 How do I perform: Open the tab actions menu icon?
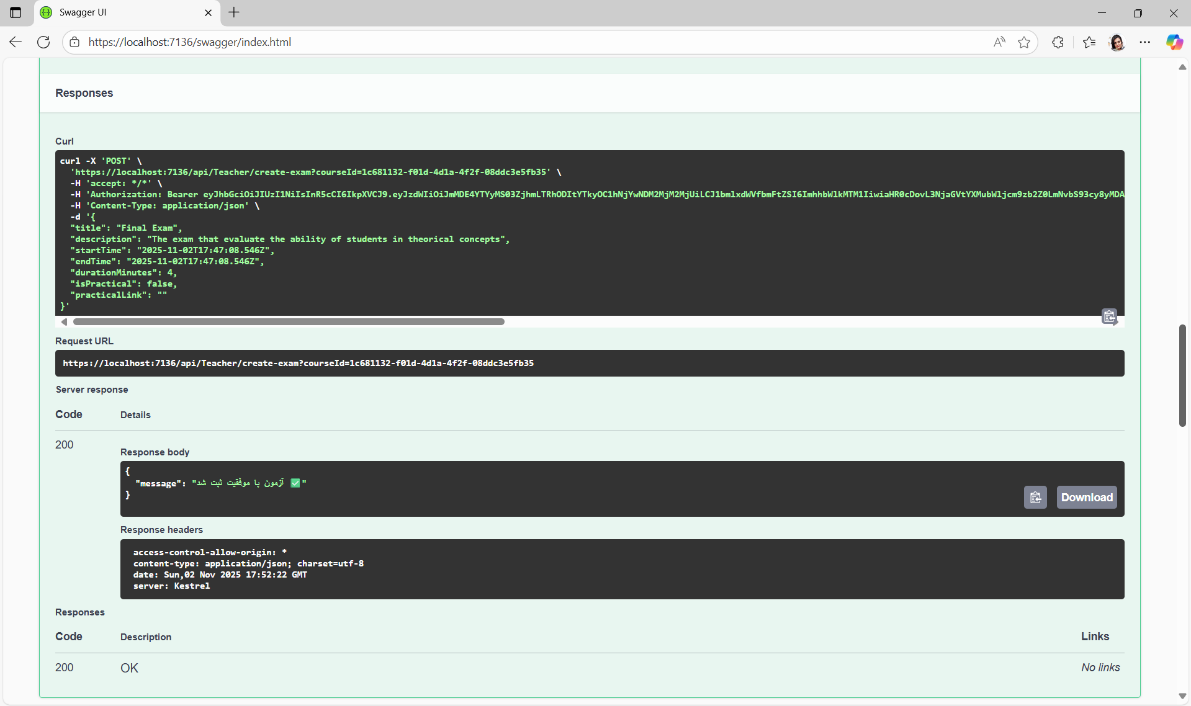coord(16,12)
